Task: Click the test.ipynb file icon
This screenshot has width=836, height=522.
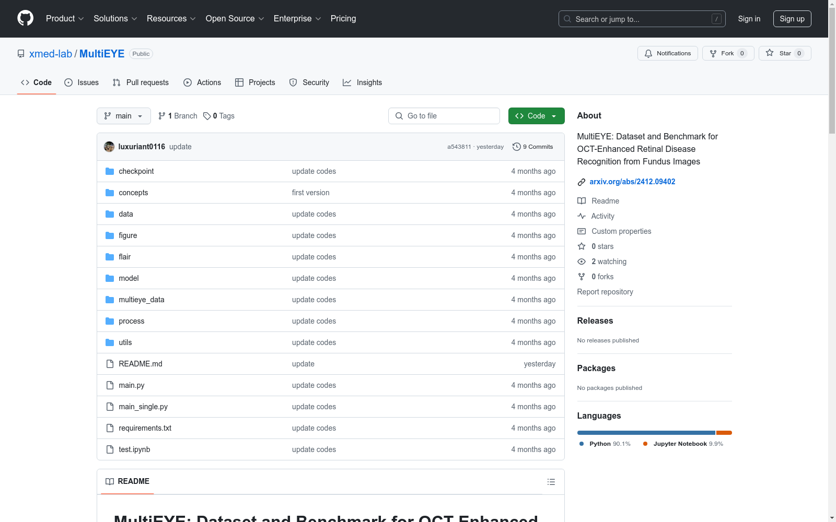Action: point(110,449)
